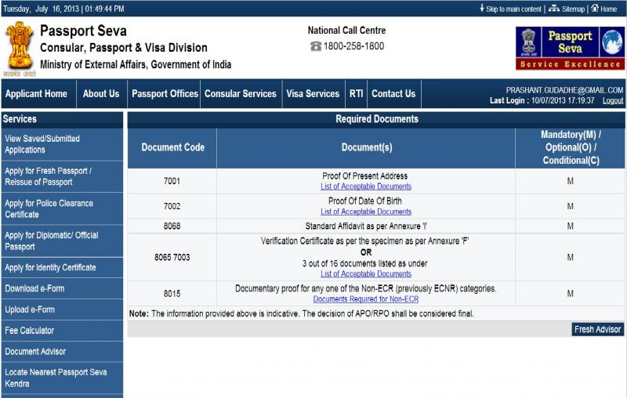Viewport: 627px width, 398px height.
Task: Open Applicant Home menu item
Action: coord(36,94)
